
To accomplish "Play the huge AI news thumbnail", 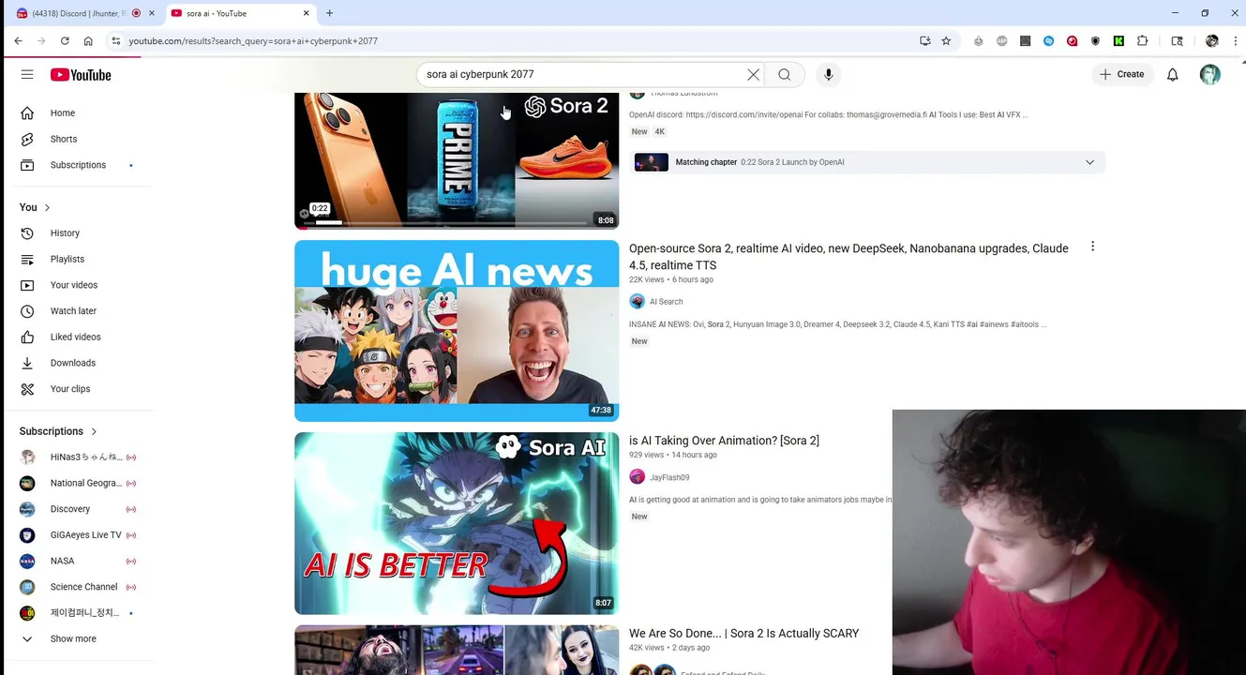I will pos(457,331).
